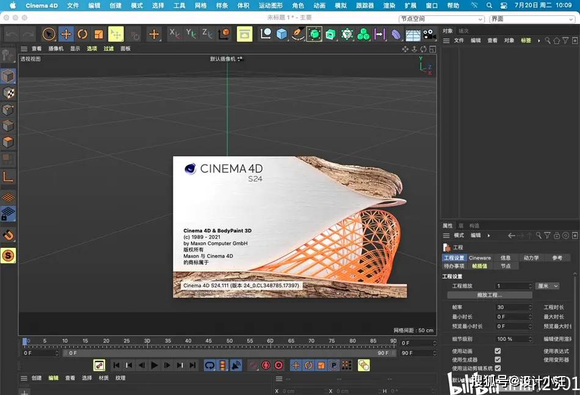
Task: Open the purple Bend deformer icon
Action: (396, 34)
